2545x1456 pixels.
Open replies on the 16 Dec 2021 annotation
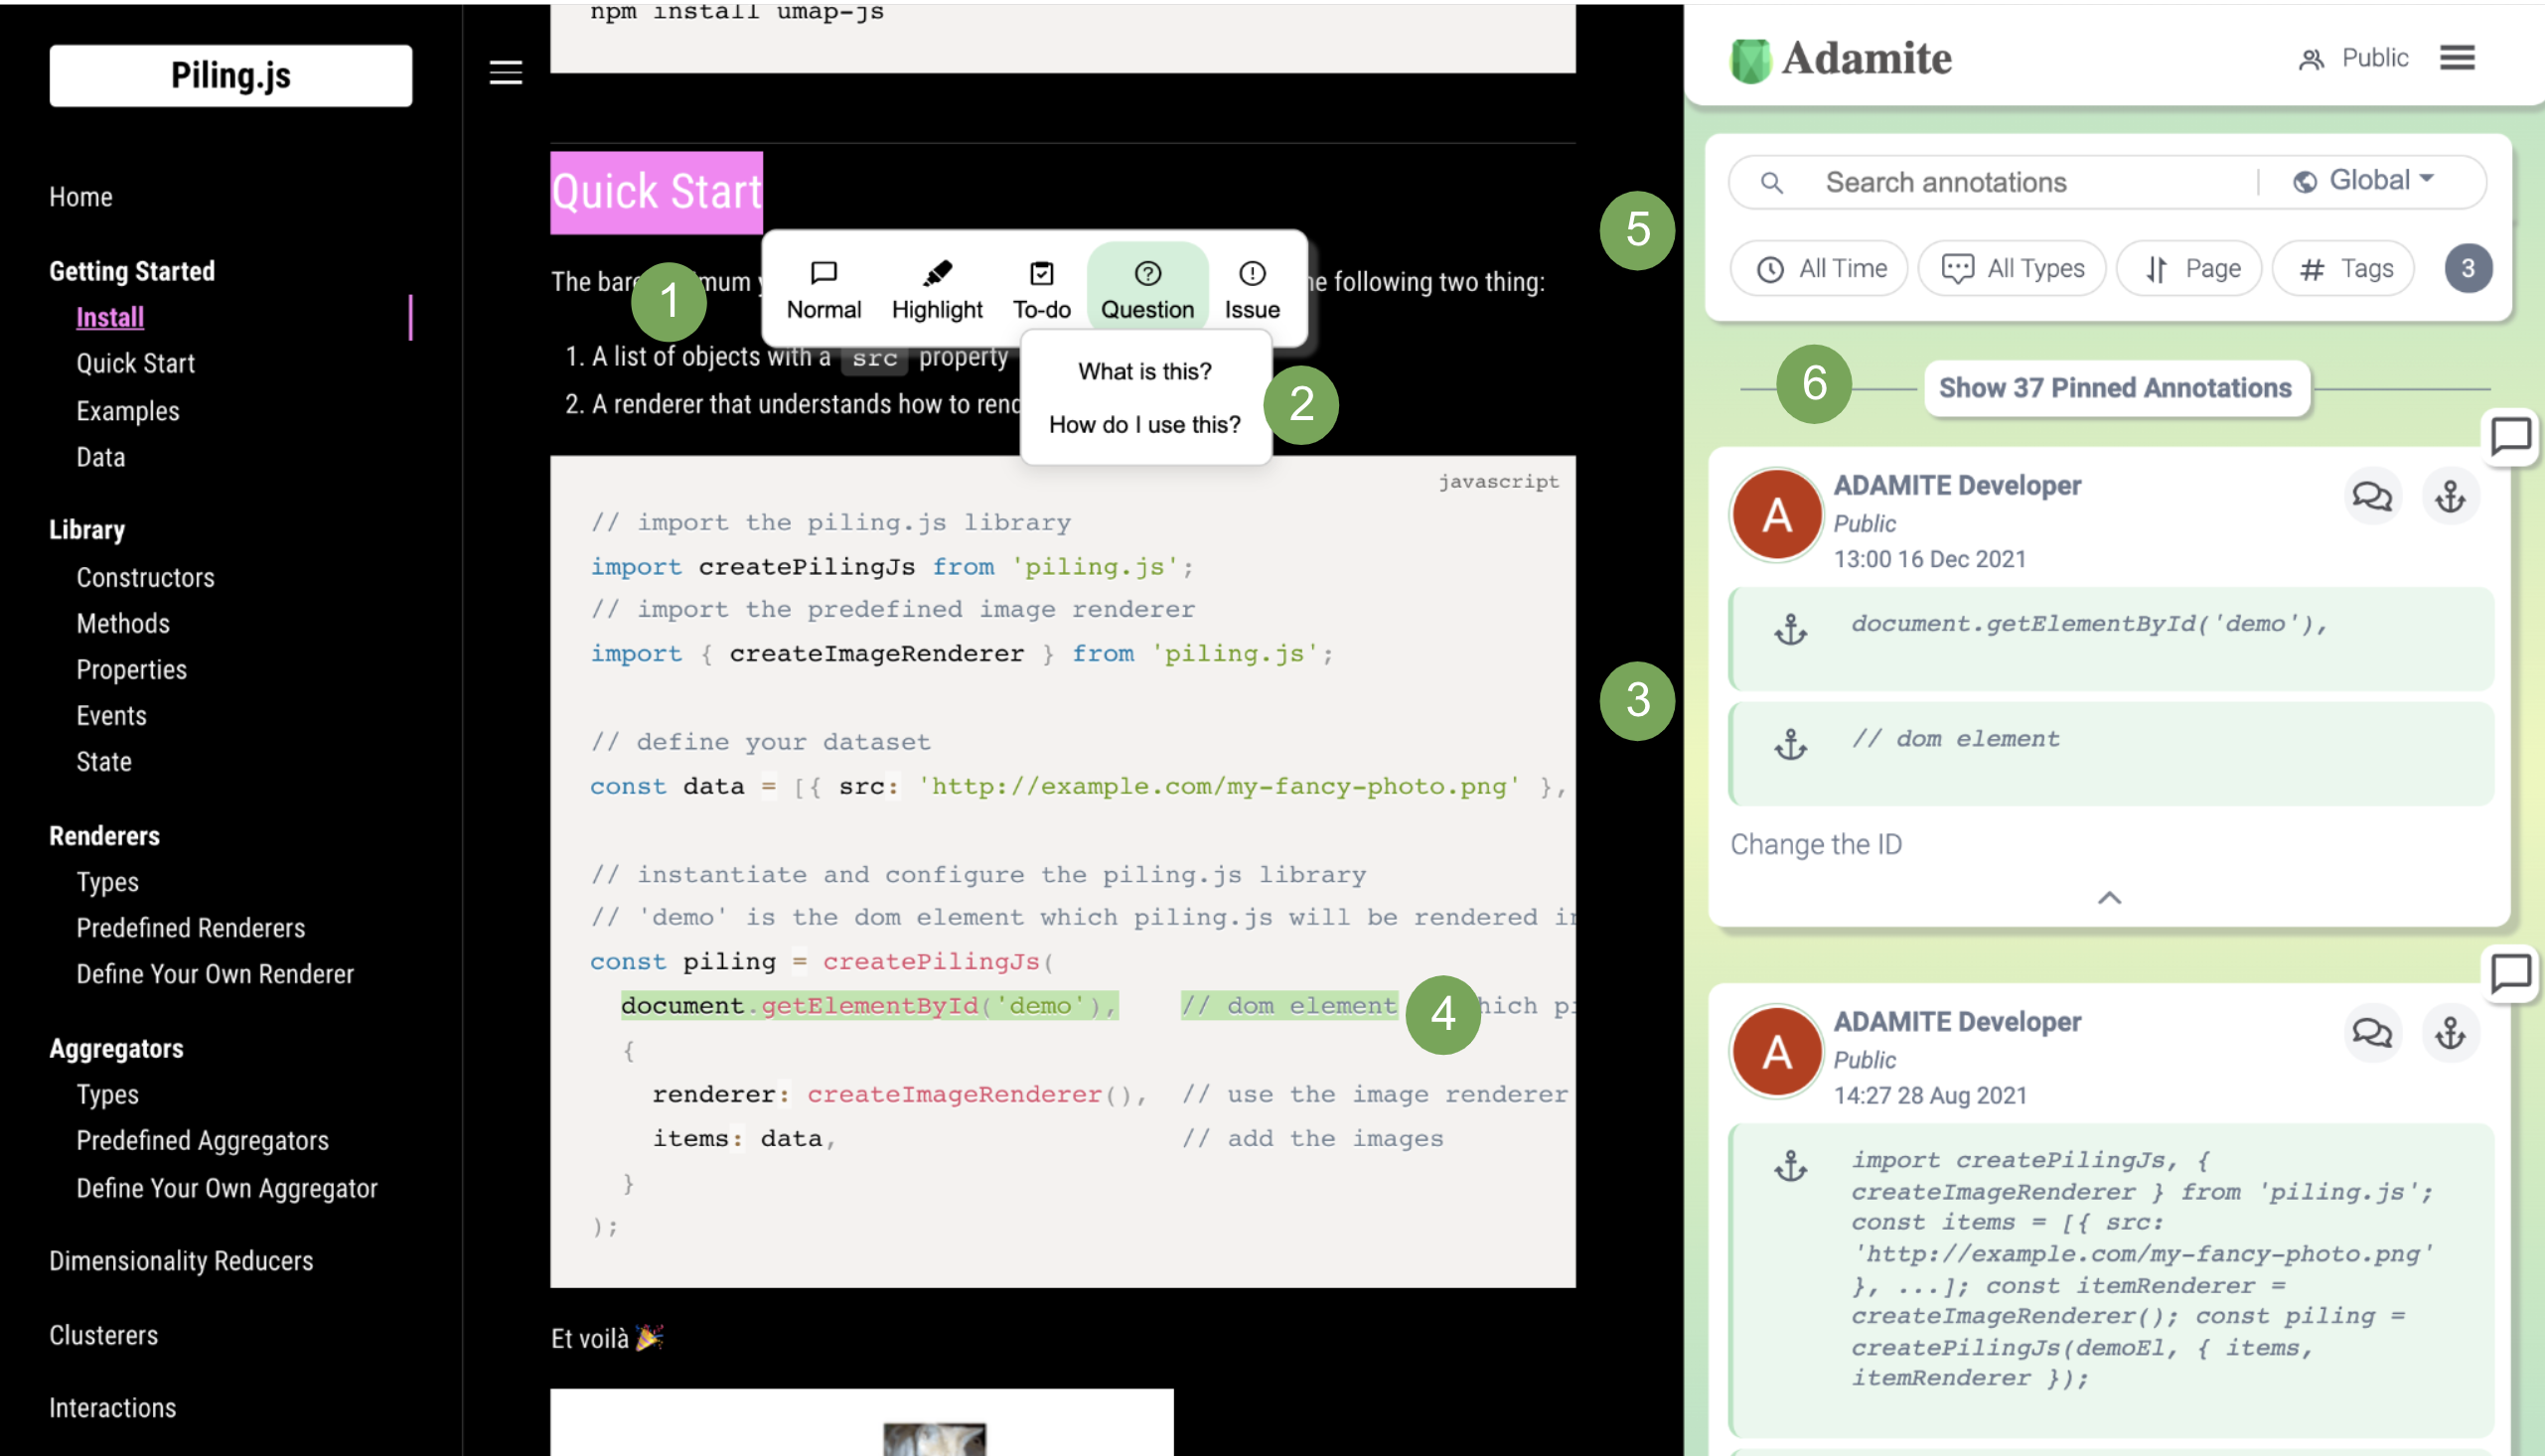[x=2371, y=496]
